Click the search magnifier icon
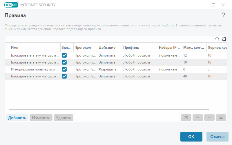The height and width of the screenshot is (145, 232). coord(217,39)
